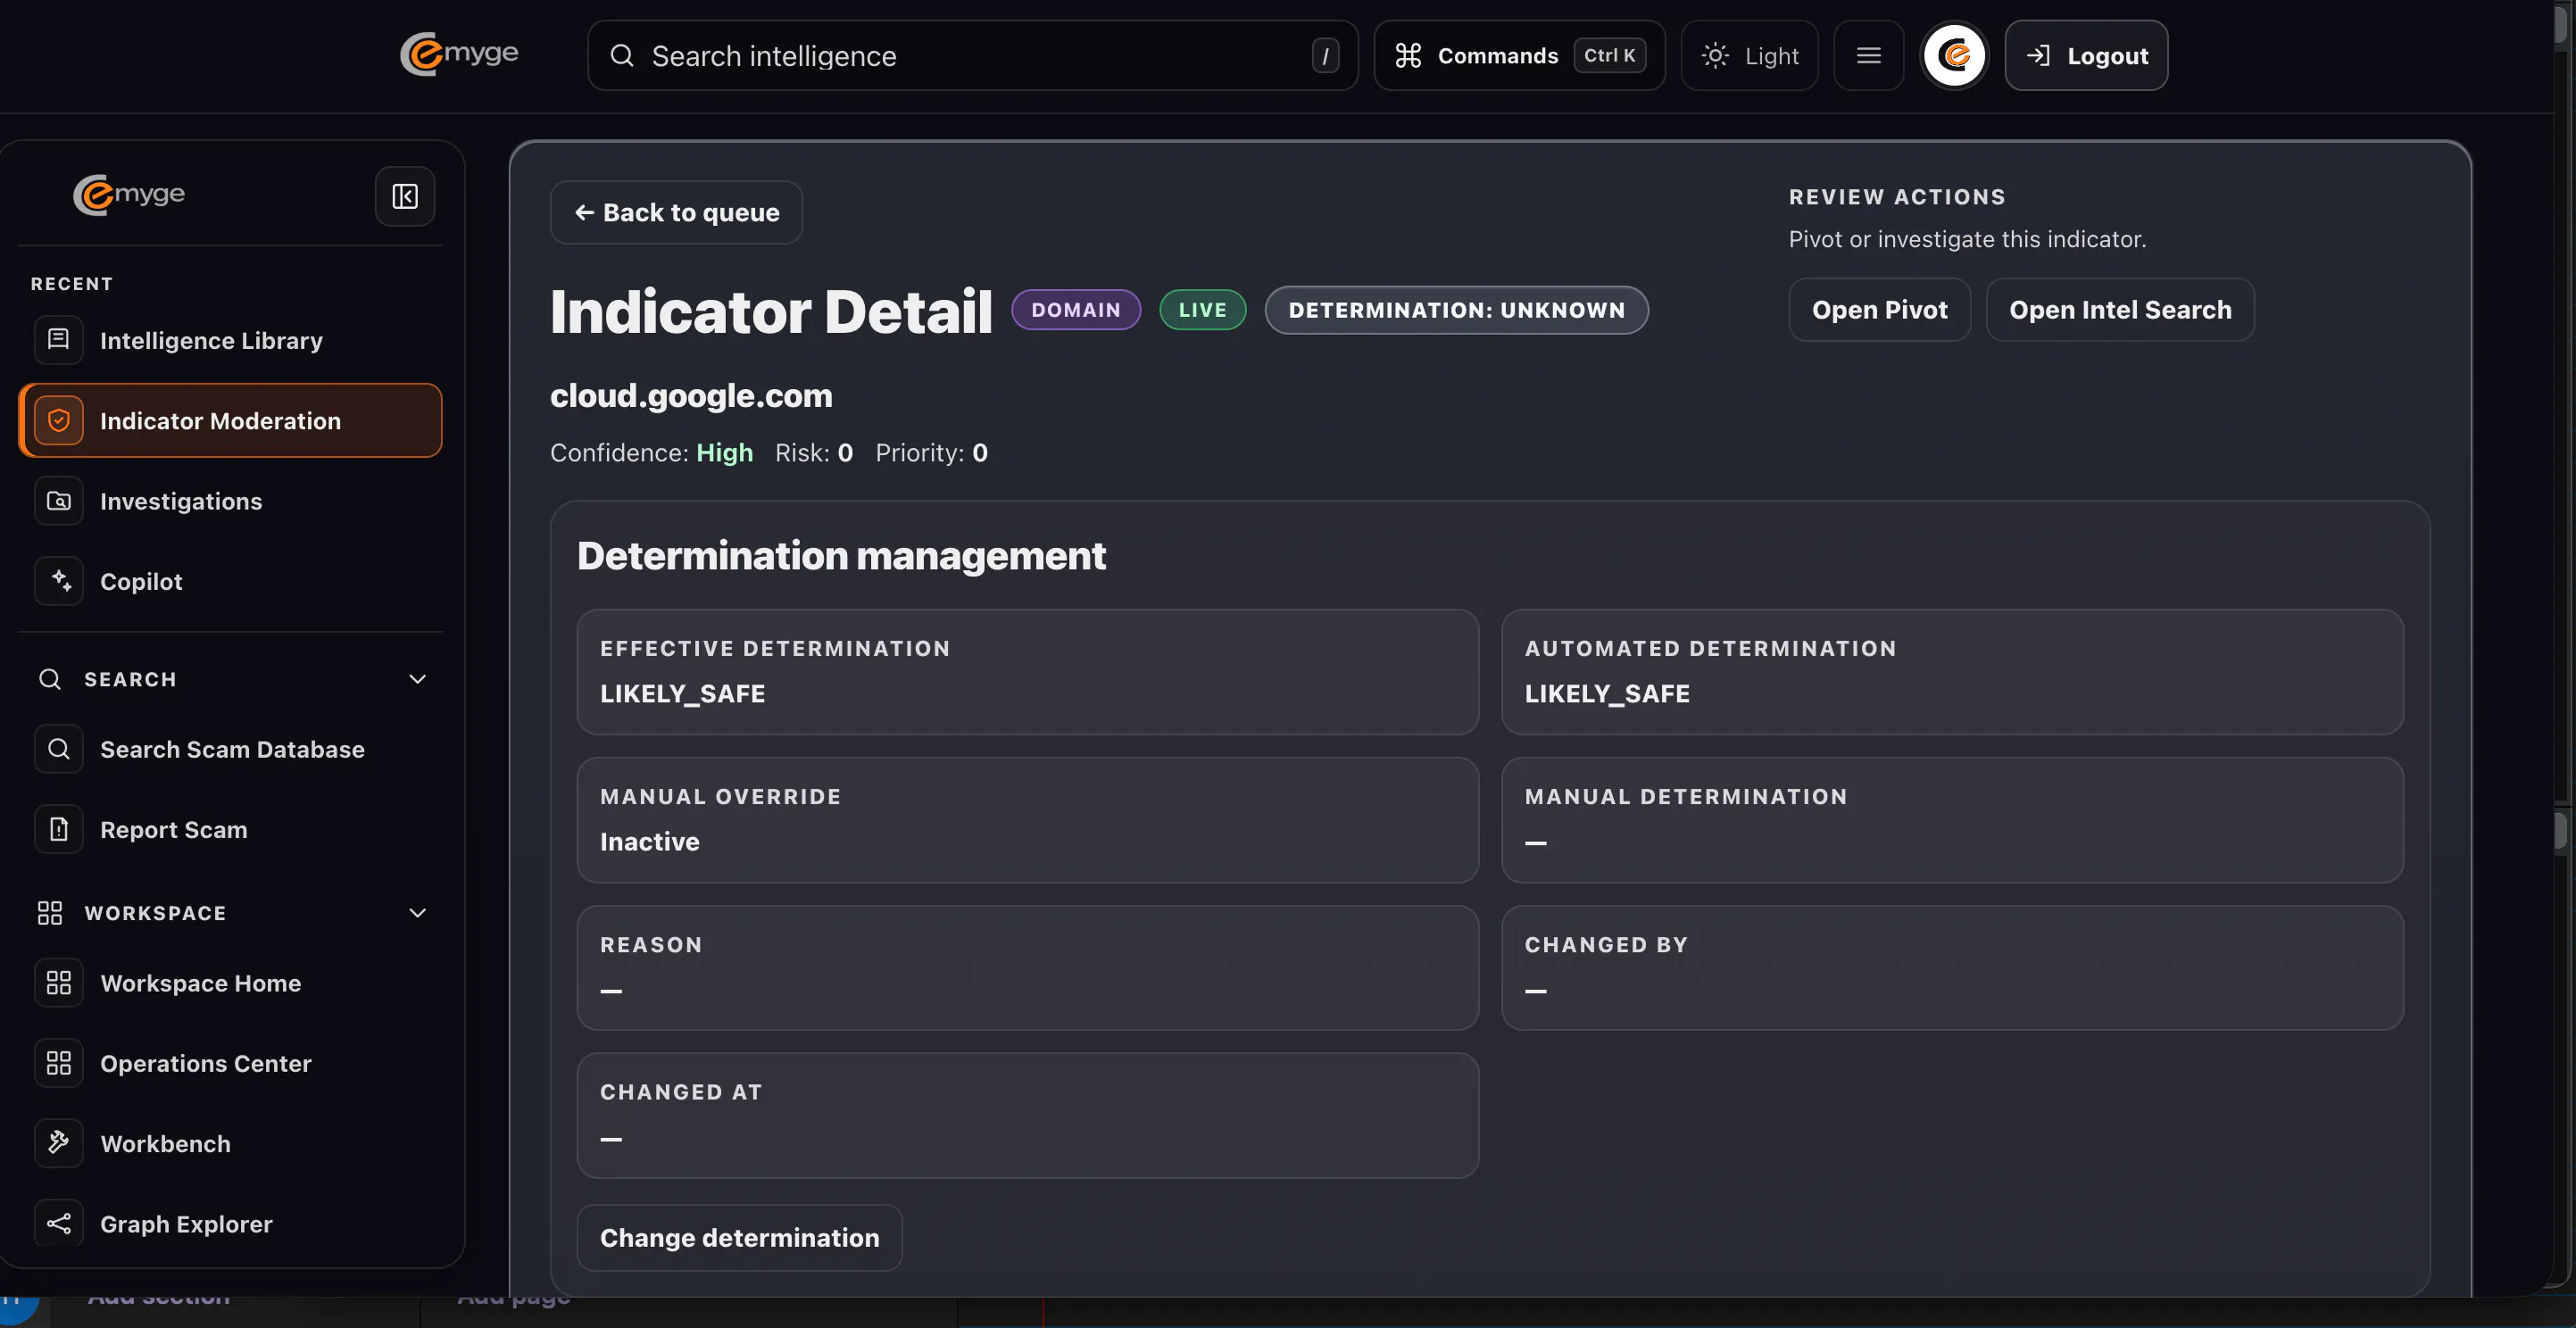
Task: Click the Workspace Home grid icon
Action: 59,983
